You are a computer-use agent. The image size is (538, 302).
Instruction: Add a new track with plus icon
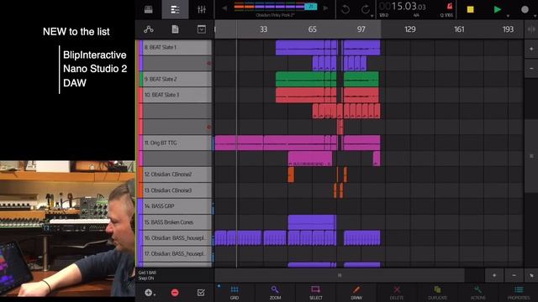pyautogui.click(x=150, y=293)
